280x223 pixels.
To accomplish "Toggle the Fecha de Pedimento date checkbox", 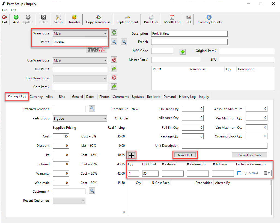I will 239,173.
